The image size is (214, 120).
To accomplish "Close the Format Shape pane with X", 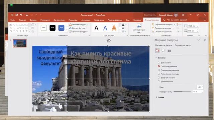I will point(205,40).
